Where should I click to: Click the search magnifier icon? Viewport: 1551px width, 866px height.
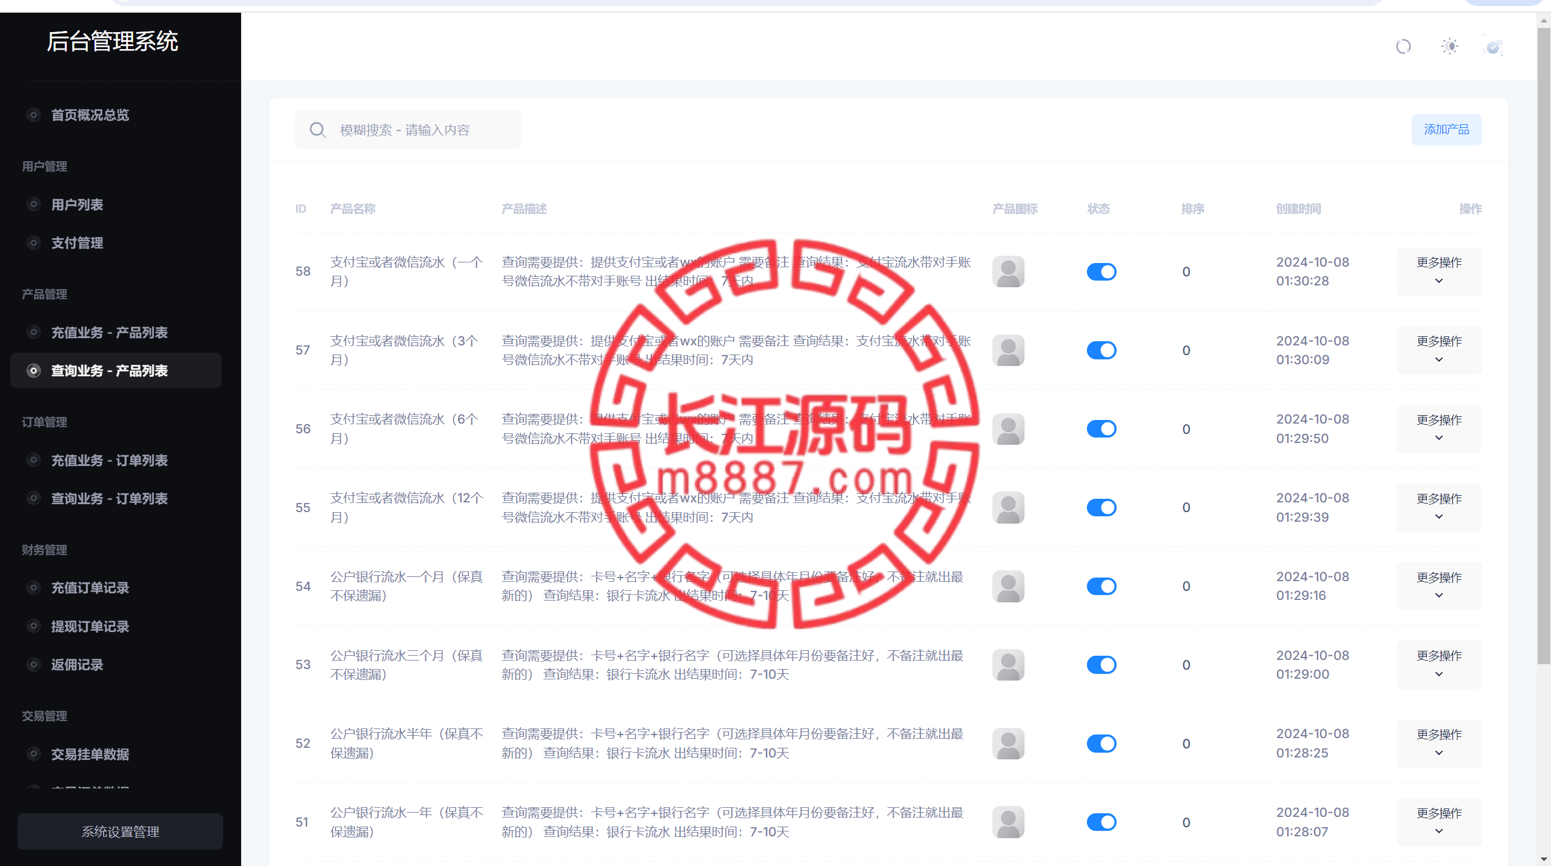[x=317, y=130]
